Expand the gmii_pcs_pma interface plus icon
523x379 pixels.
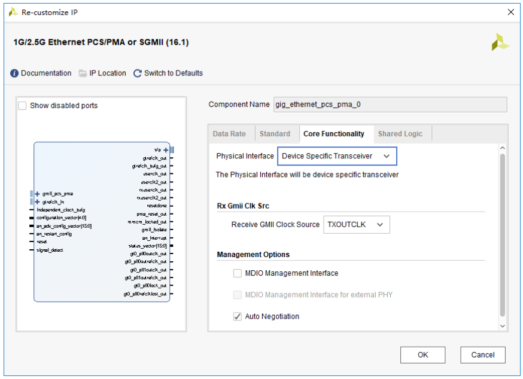click(37, 194)
